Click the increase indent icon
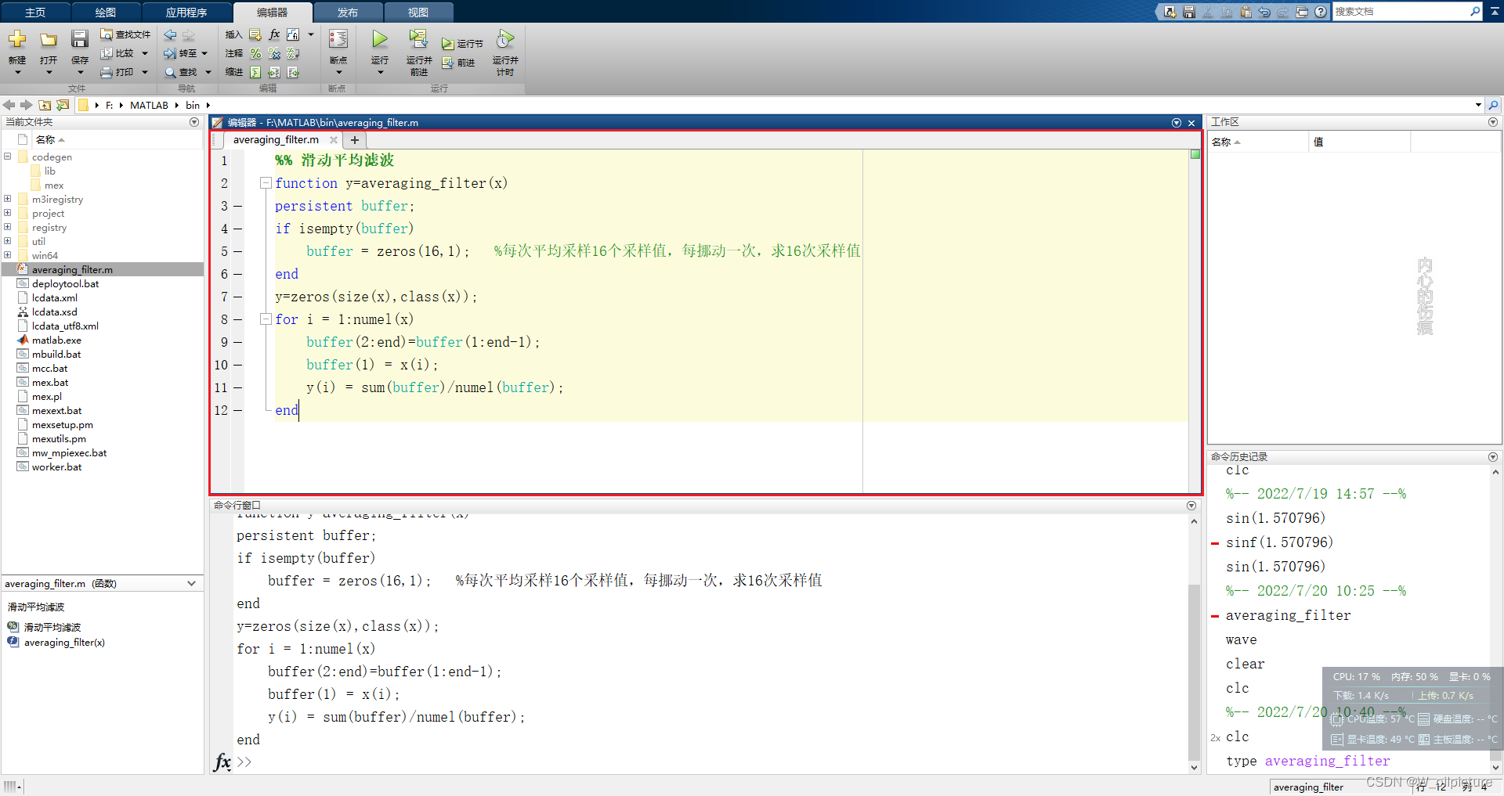Screen dimensions: 1504x796 click(x=274, y=72)
